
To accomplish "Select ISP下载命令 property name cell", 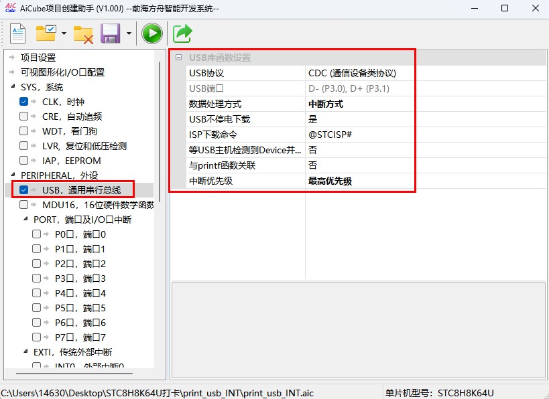I will point(245,135).
